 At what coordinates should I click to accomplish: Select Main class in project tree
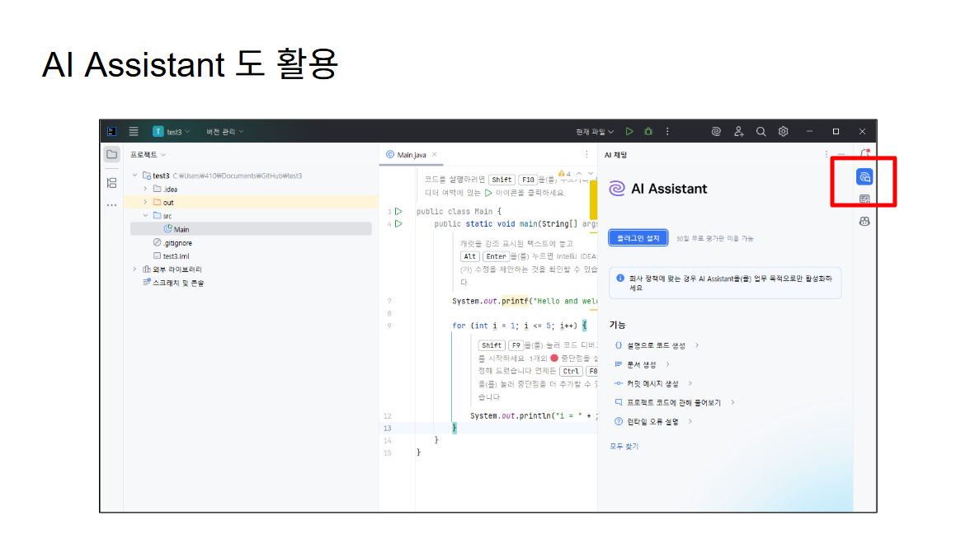252,229
